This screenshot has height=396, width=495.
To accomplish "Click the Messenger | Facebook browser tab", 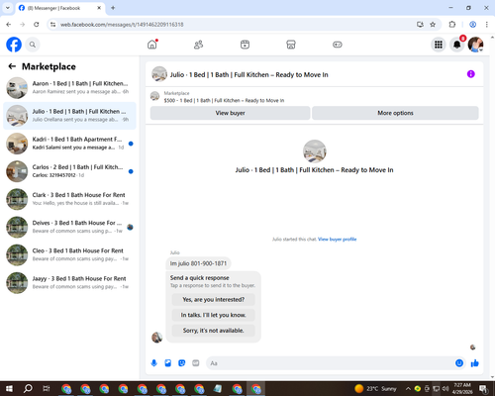I will 60,8.
